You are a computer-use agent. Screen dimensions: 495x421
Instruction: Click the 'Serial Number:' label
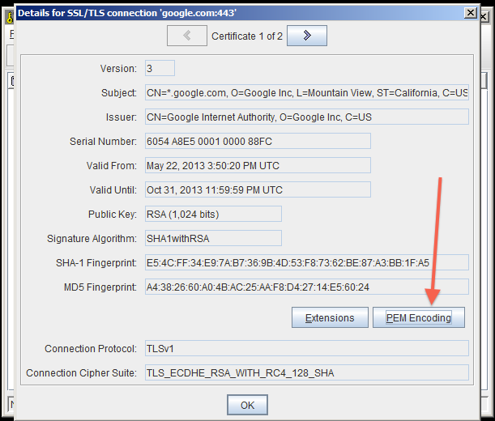103,142
